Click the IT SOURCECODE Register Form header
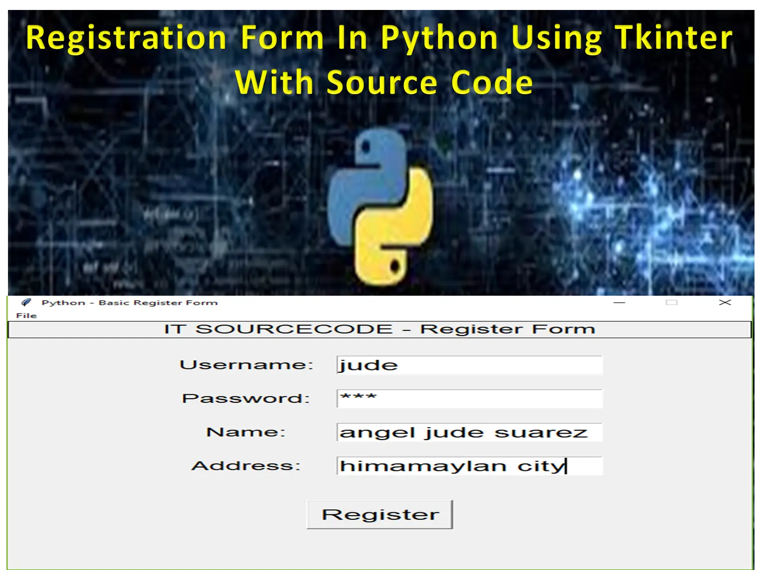 point(379,330)
